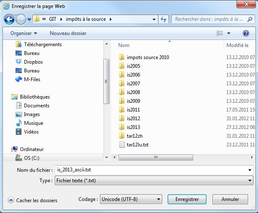
Task: Click the right arrow of horizontal scrollbar
Action: pyautogui.click(x=252, y=157)
